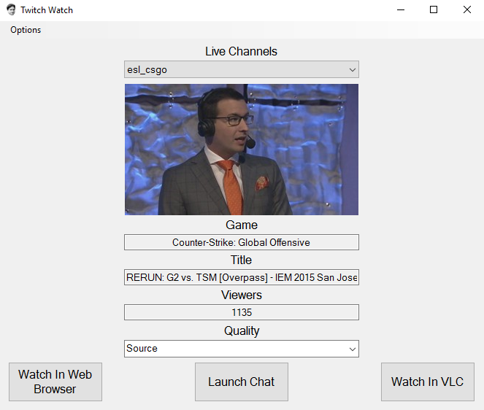This screenshot has width=484, height=410.
Task: Click the Viewers heading label
Action: pyautogui.click(x=242, y=295)
